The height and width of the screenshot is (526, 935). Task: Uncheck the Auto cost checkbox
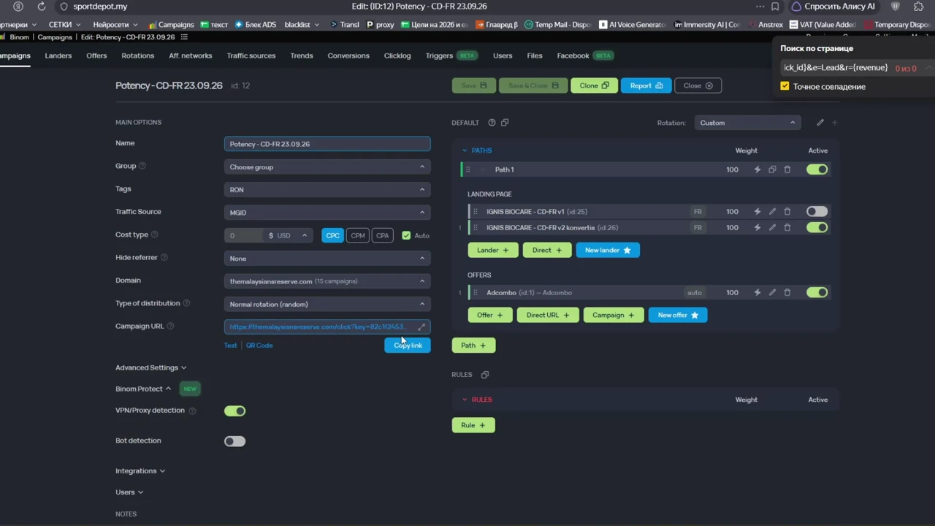[x=406, y=235]
